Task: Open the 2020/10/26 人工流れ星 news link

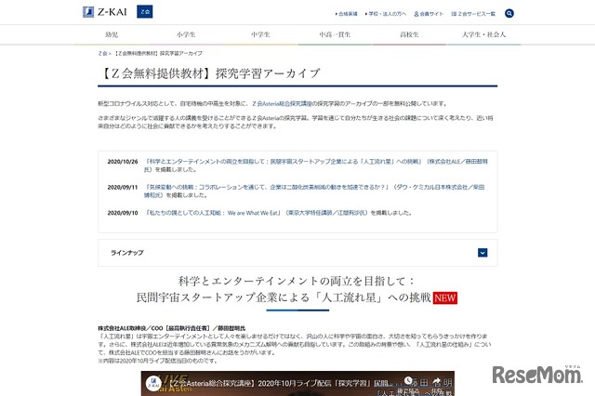Action: 316,165
